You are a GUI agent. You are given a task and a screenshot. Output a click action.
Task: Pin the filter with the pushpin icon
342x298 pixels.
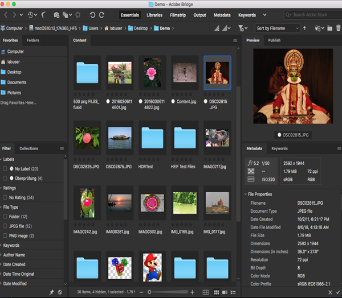click(51, 292)
